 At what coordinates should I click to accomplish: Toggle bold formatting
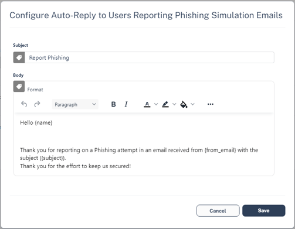pos(113,104)
